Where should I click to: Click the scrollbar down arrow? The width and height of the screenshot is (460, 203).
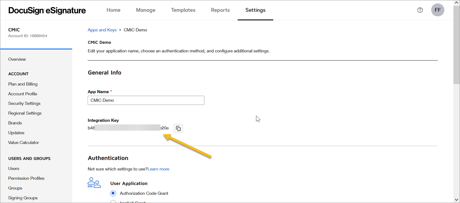coord(457,200)
